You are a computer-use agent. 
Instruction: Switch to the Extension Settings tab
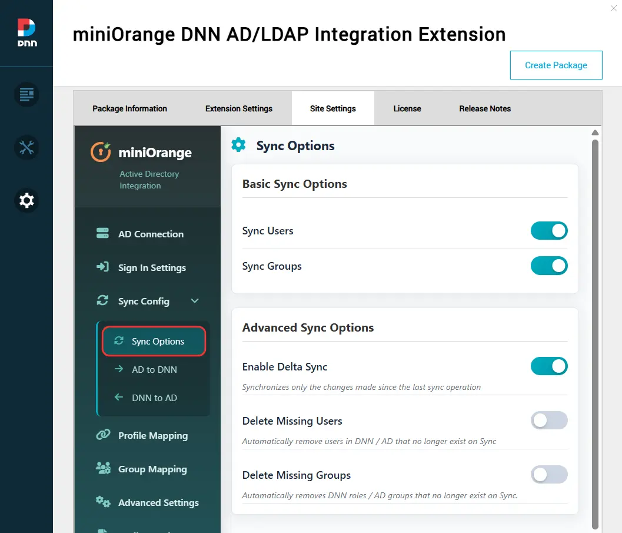click(239, 108)
